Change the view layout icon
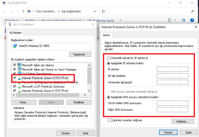Screen dimensions: 199x137 tap(170, 20)
